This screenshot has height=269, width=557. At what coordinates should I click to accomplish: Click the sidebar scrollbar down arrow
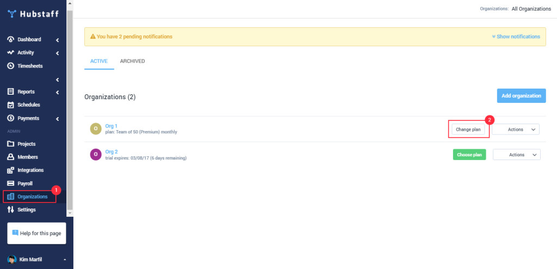tap(70, 212)
